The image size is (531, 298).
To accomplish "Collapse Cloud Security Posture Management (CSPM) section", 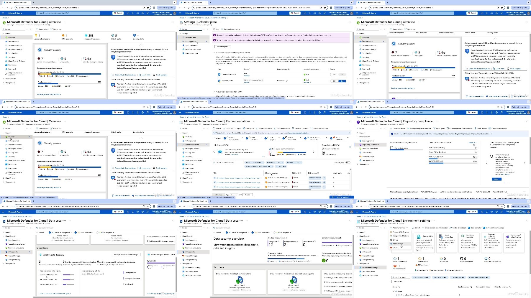I will (214, 53).
